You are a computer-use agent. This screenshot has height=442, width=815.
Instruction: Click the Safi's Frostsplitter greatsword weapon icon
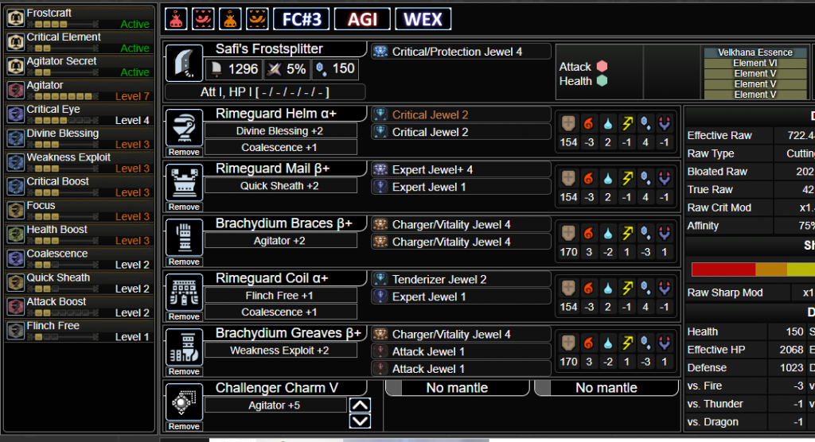click(184, 63)
